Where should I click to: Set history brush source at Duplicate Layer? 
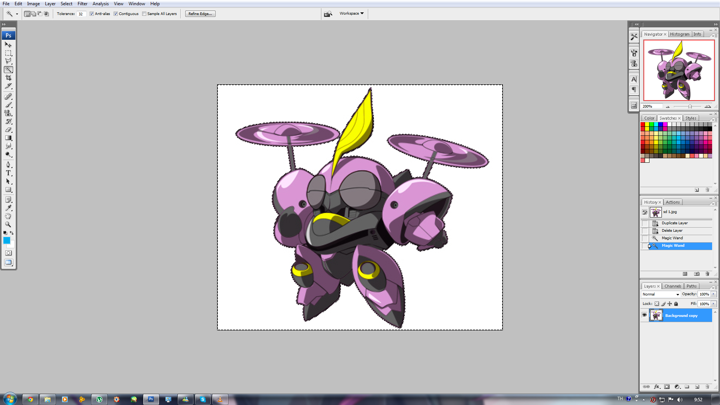coord(645,223)
